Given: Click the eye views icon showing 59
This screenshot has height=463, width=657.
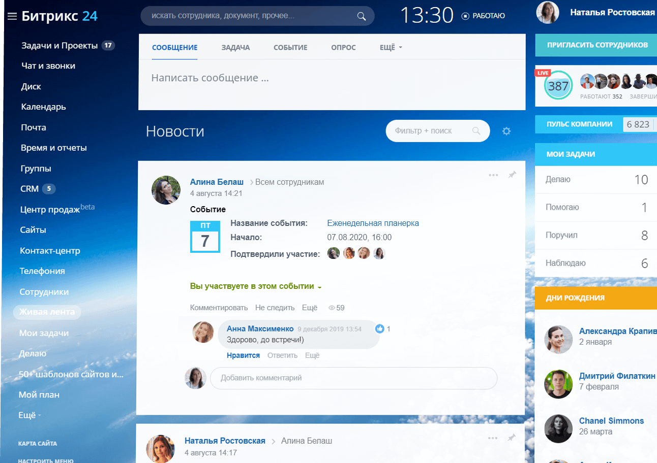Looking at the screenshot, I should click(x=332, y=308).
